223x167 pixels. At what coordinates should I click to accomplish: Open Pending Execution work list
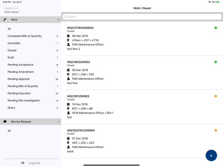(x=31, y=93)
